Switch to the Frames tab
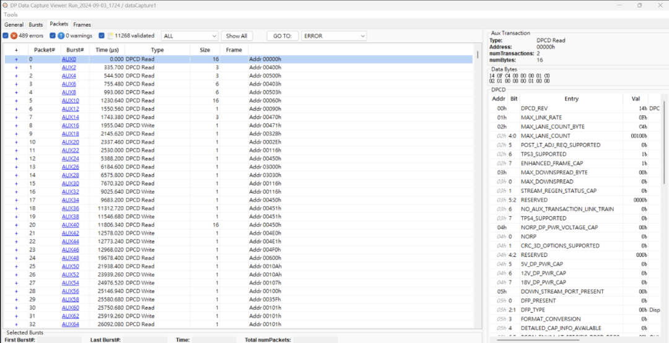The height and width of the screenshot is (343, 669). pyautogui.click(x=82, y=25)
